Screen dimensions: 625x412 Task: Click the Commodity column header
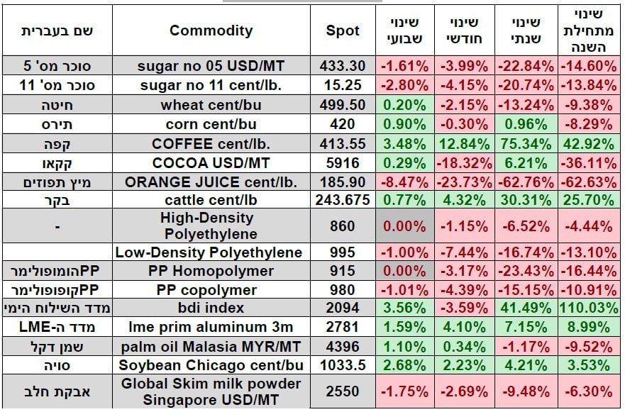[211, 30]
